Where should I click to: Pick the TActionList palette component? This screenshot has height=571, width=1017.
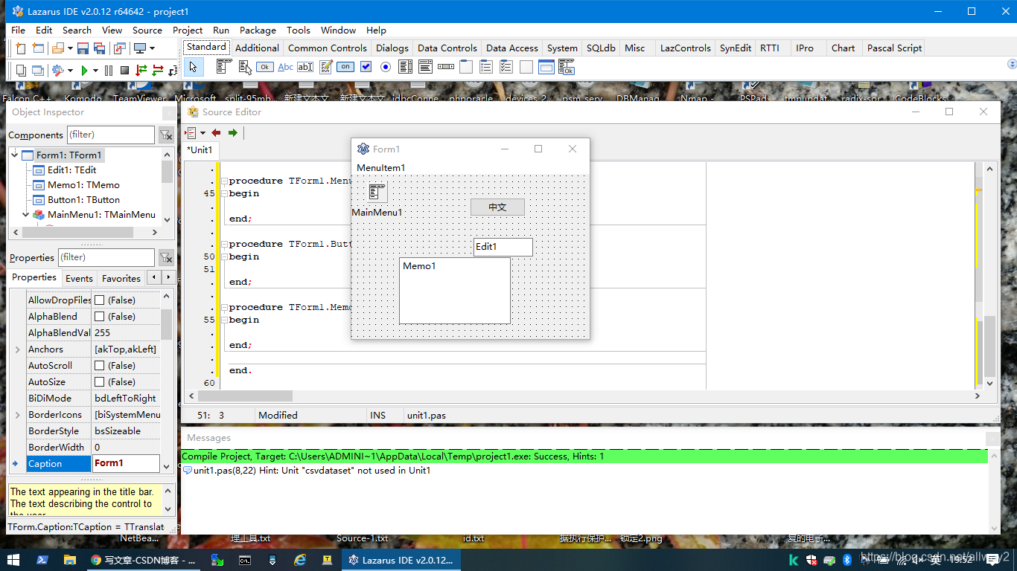pyautogui.click(x=567, y=67)
